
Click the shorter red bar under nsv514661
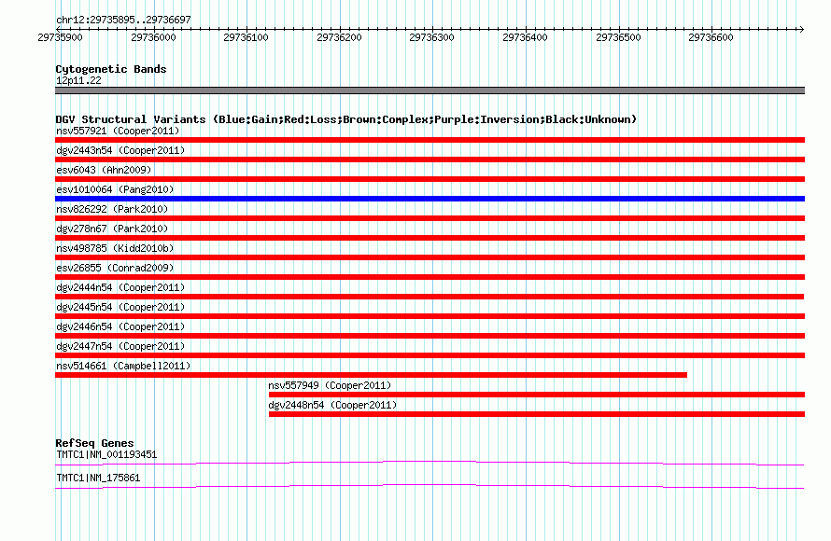coord(371,375)
